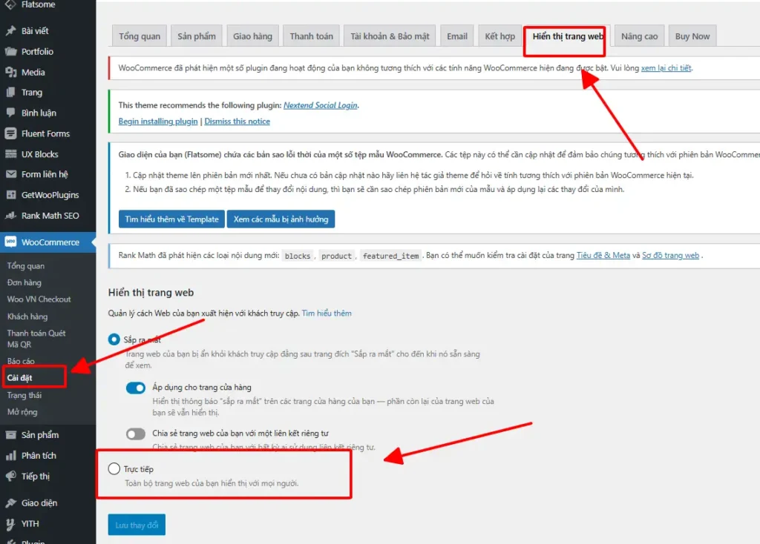This screenshot has height=544, width=760.
Task: Toggle share site with private link switch
Action: pyautogui.click(x=135, y=434)
